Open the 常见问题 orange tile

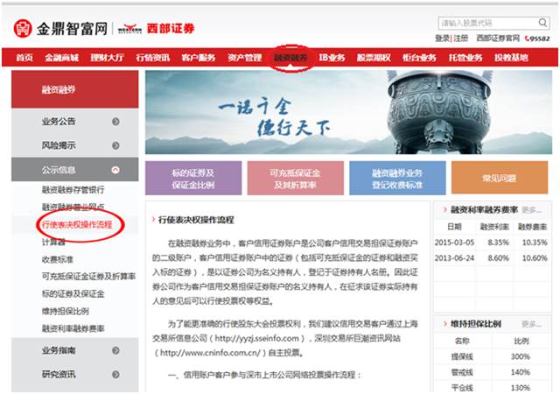point(499,178)
